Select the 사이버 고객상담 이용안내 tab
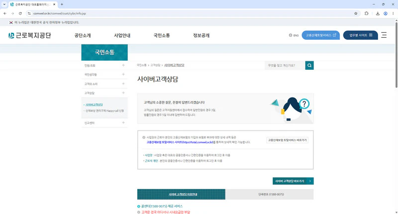Viewport: 398px width, 214px height. point(181,194)
